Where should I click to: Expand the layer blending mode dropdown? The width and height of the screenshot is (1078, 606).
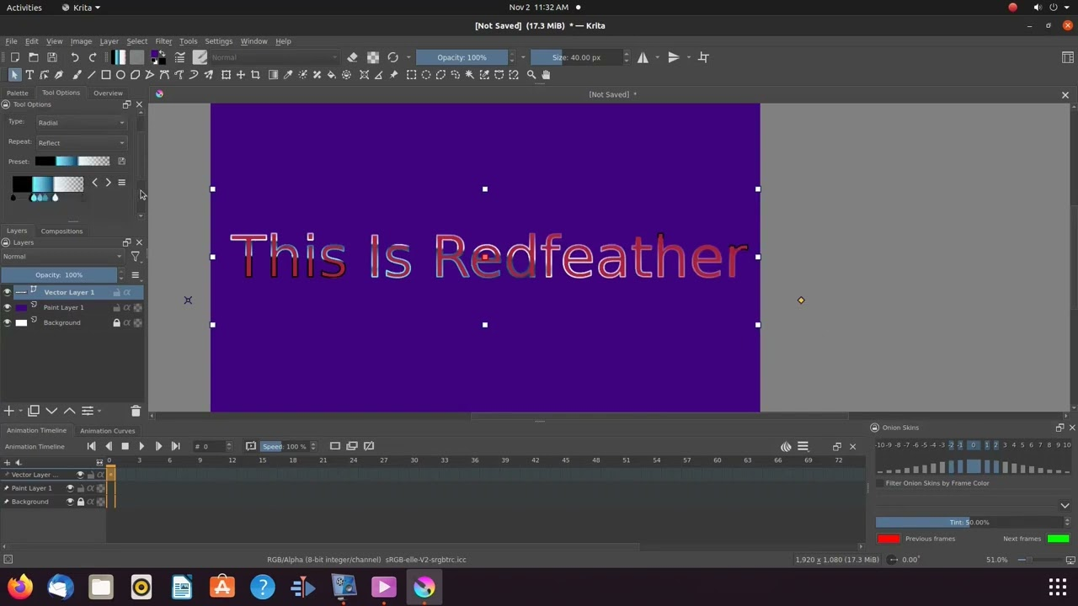pos(59,256)
